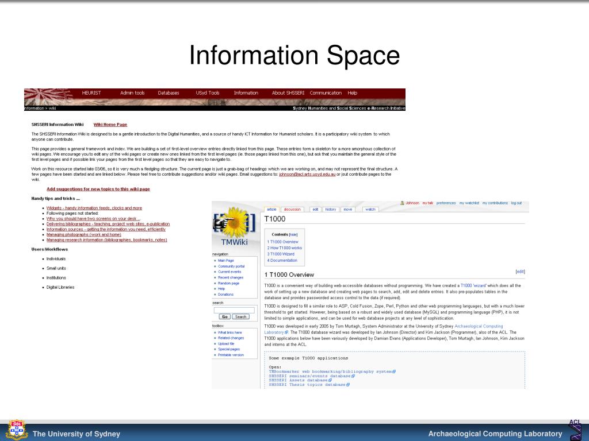The width and height of the screenshot is (589, 441).
Task: Open the Community portal link
Action: pyautogui.click(x=231, y=266)
